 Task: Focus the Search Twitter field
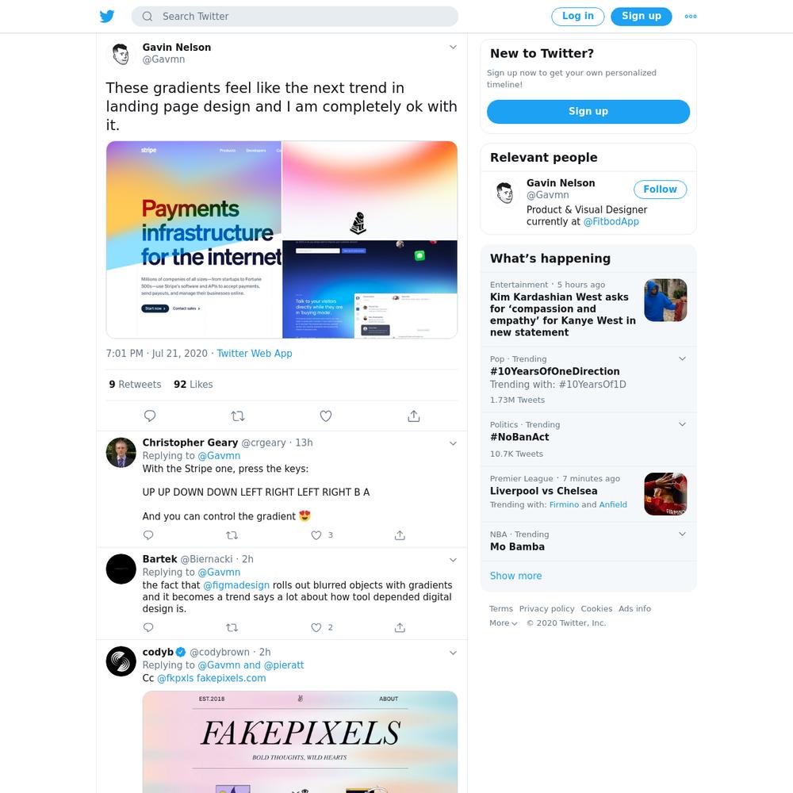[295, 16]
